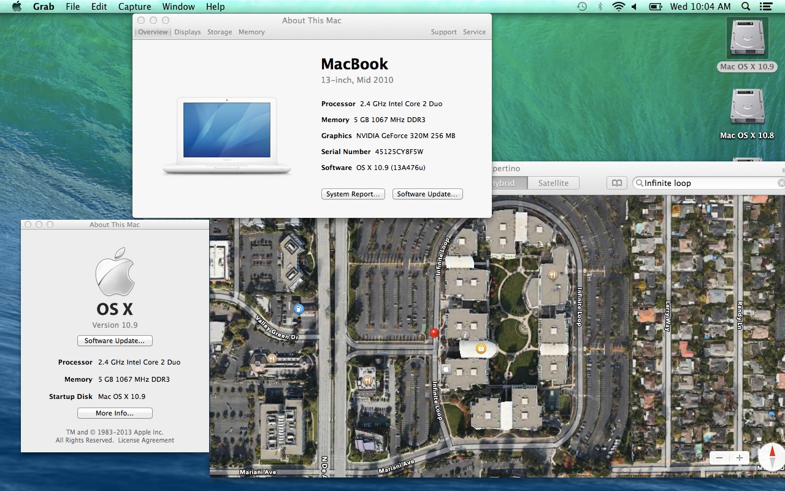Click the battery status icon
Image resolution: width=785 pixels, height=491 pixels.
(x=656, y=7)
